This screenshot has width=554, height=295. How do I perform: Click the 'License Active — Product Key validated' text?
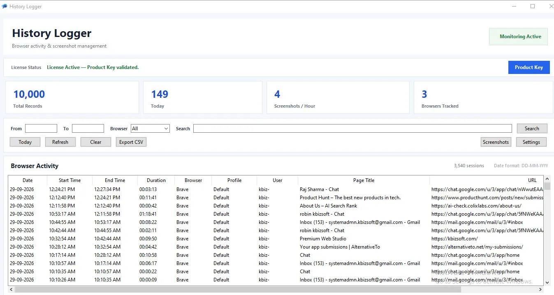coord(93,67)
